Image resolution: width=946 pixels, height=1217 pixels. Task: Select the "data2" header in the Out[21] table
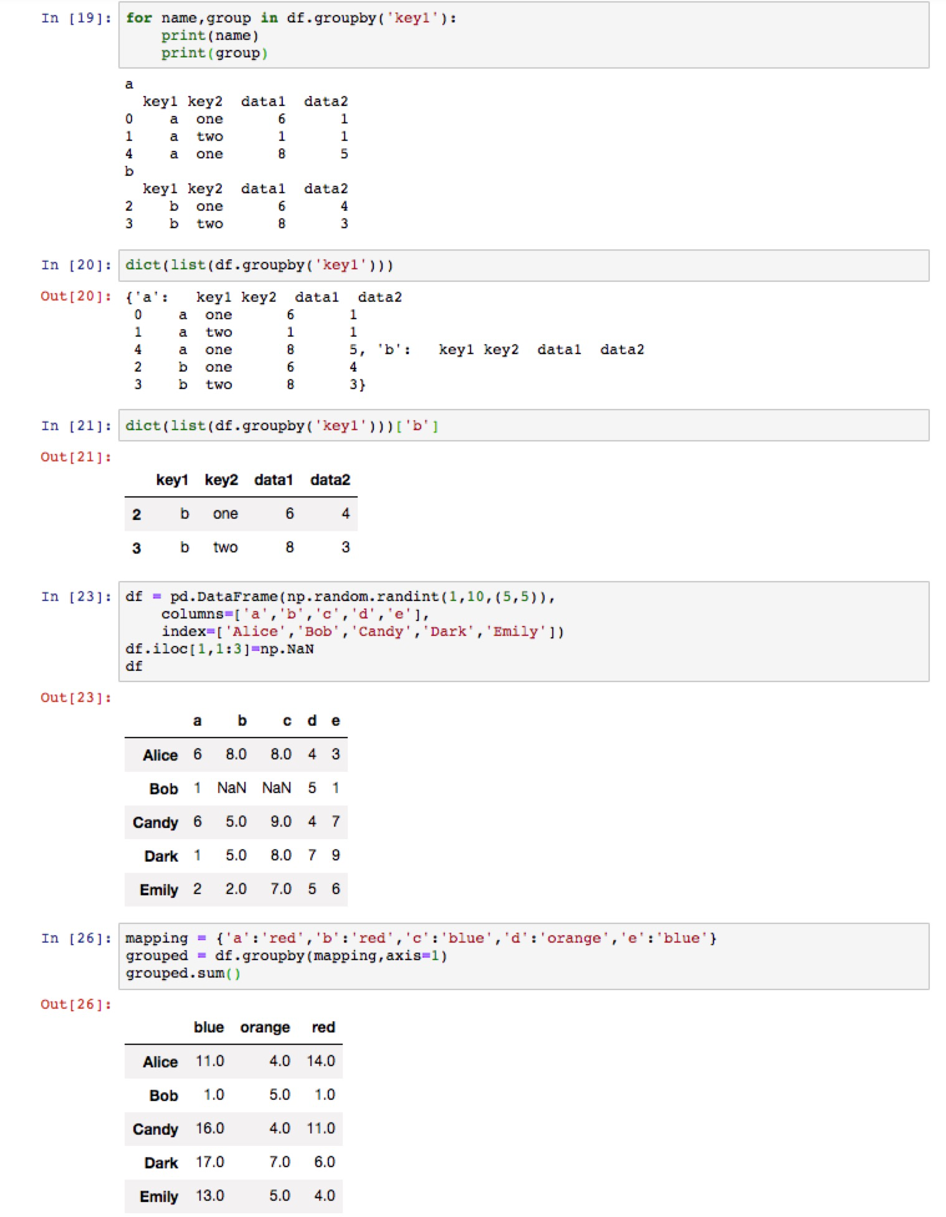click(330, 479)
